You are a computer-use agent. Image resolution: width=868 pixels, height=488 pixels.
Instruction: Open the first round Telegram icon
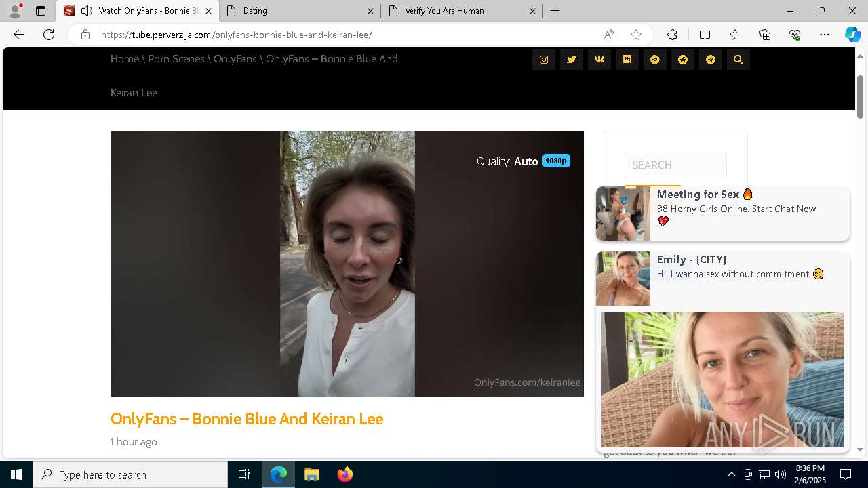[655, 60]
